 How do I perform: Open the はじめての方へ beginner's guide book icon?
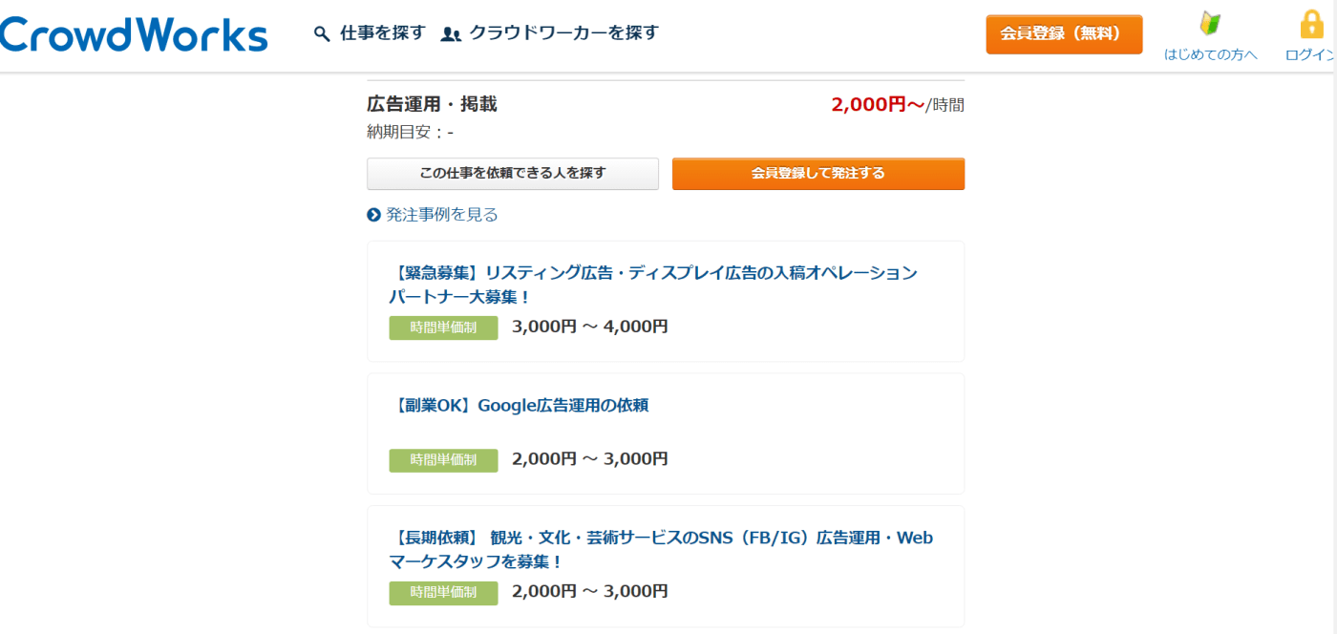[x=1209, y=23]
